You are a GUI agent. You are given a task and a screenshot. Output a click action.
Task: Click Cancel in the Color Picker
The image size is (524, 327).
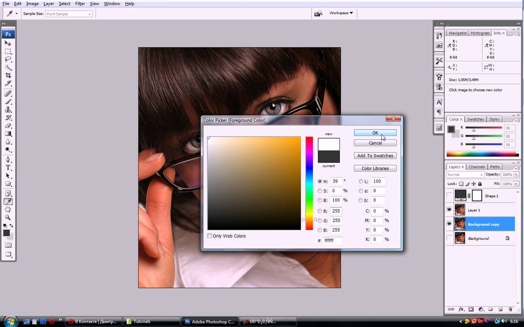tap(375, 143)
